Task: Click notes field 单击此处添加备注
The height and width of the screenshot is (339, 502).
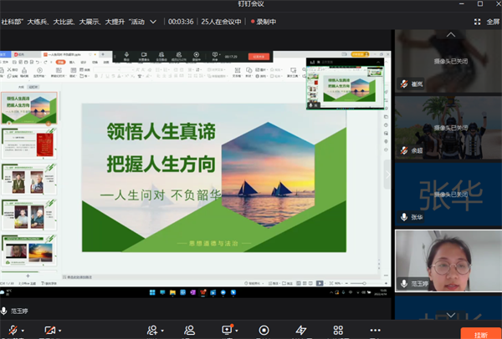Action: click(79, 277)
